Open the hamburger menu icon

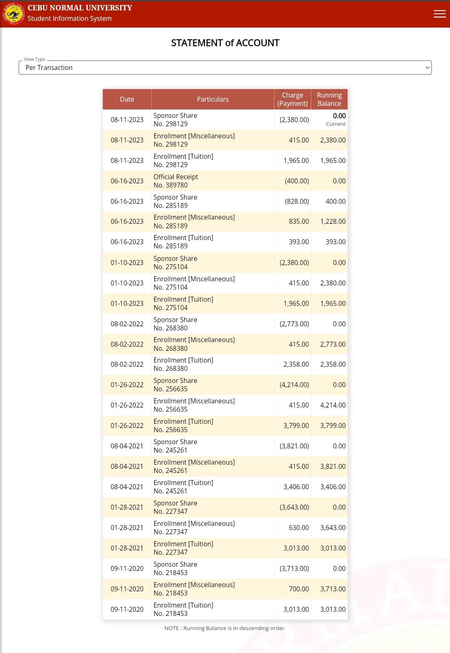coord(440,14)
